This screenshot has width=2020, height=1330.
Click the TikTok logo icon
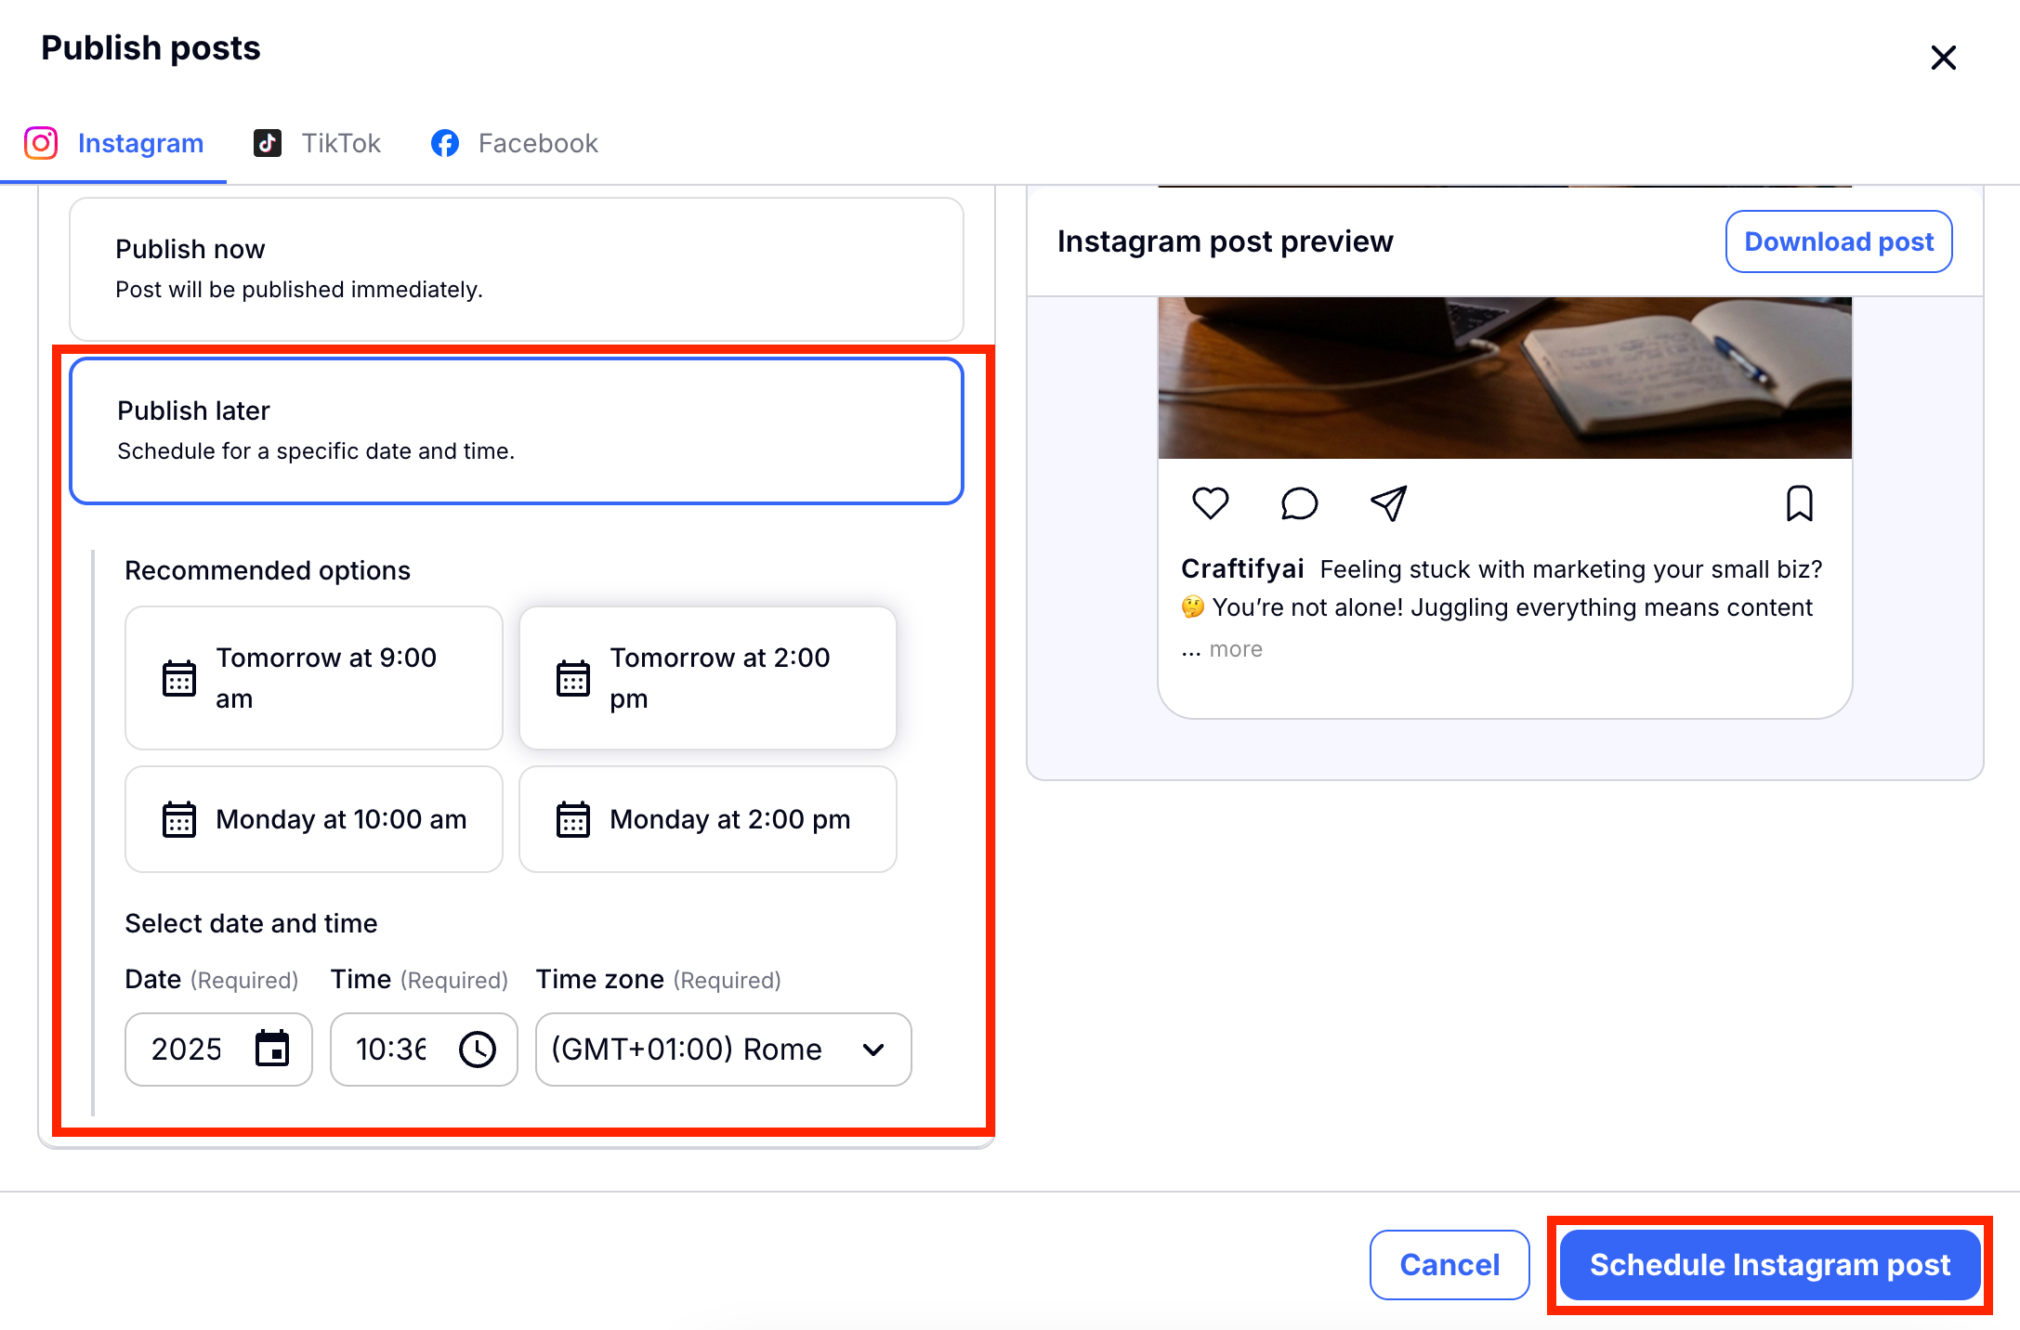coord(268,143)
